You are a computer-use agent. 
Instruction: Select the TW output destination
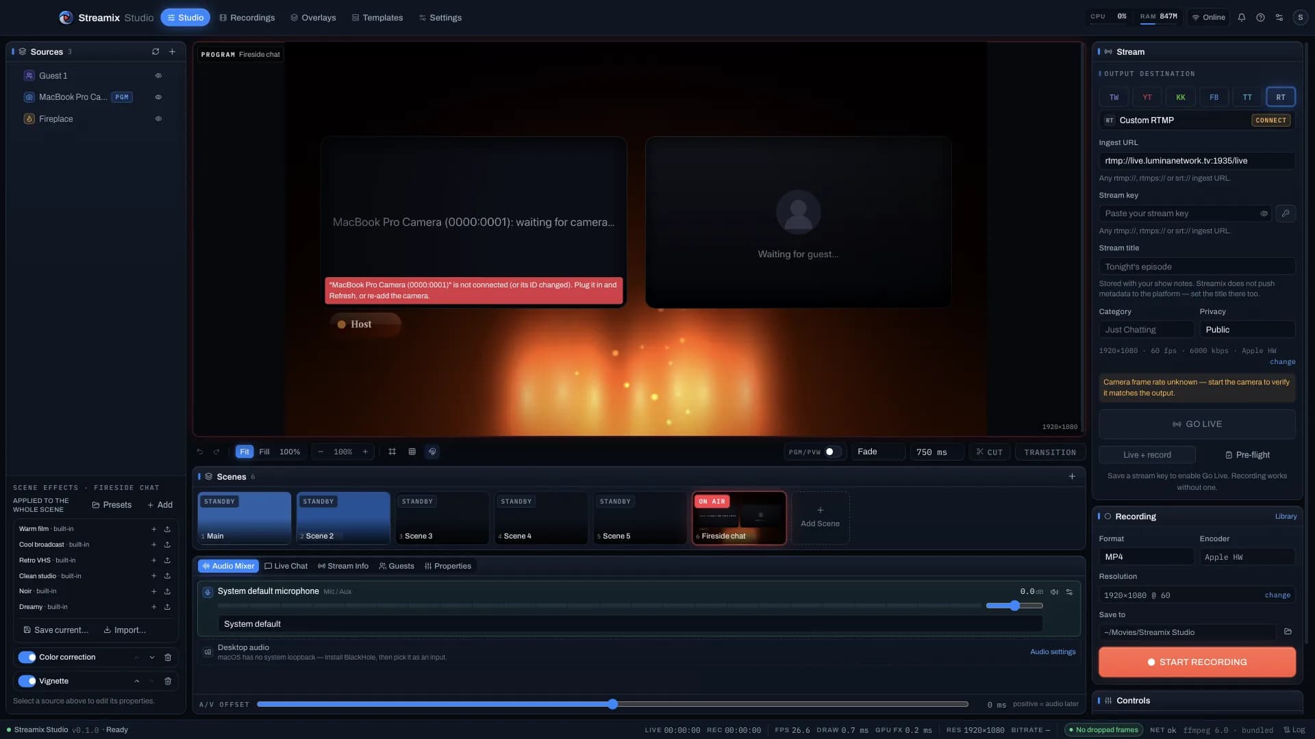(1114, 97)
